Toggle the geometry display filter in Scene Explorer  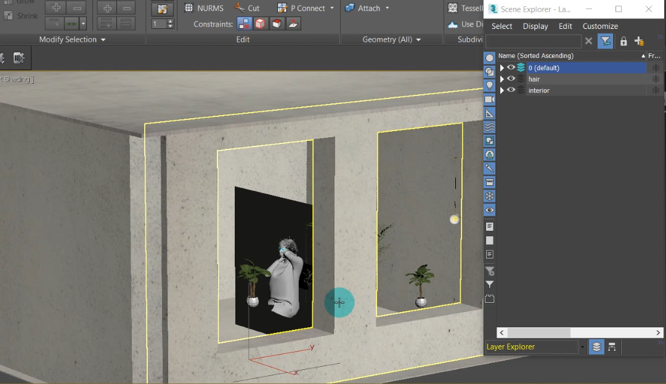click(489, 58)
